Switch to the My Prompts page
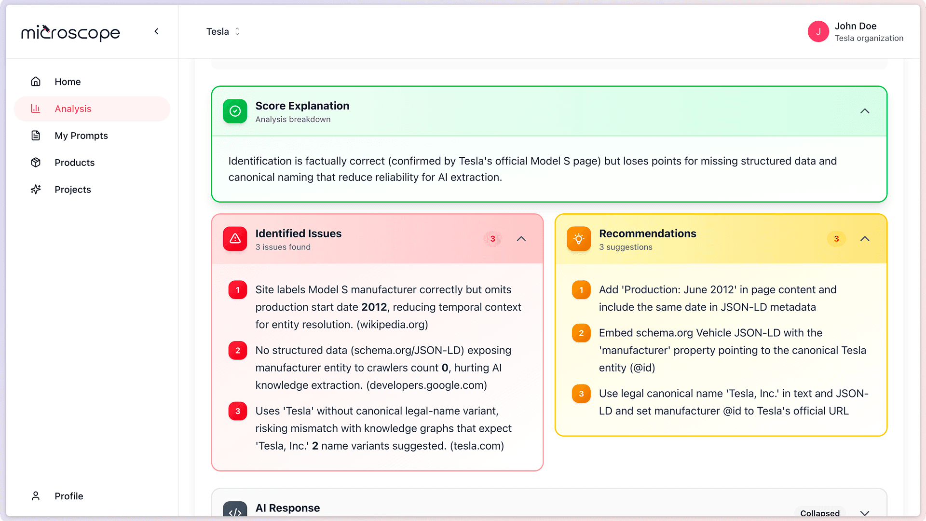 [81, 136]
